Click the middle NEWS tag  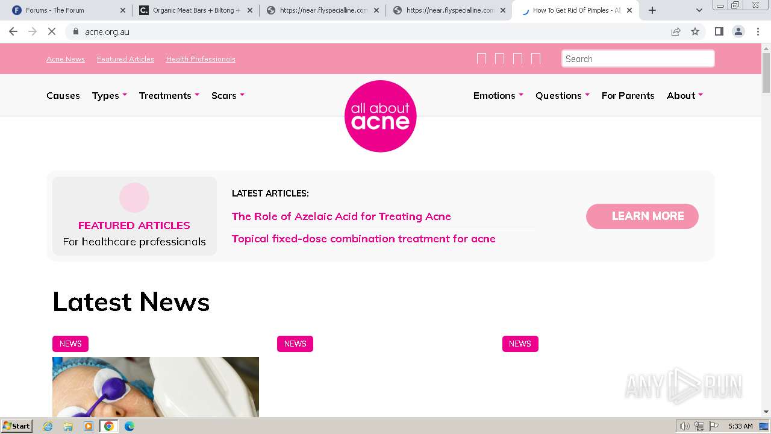[295, 344]
